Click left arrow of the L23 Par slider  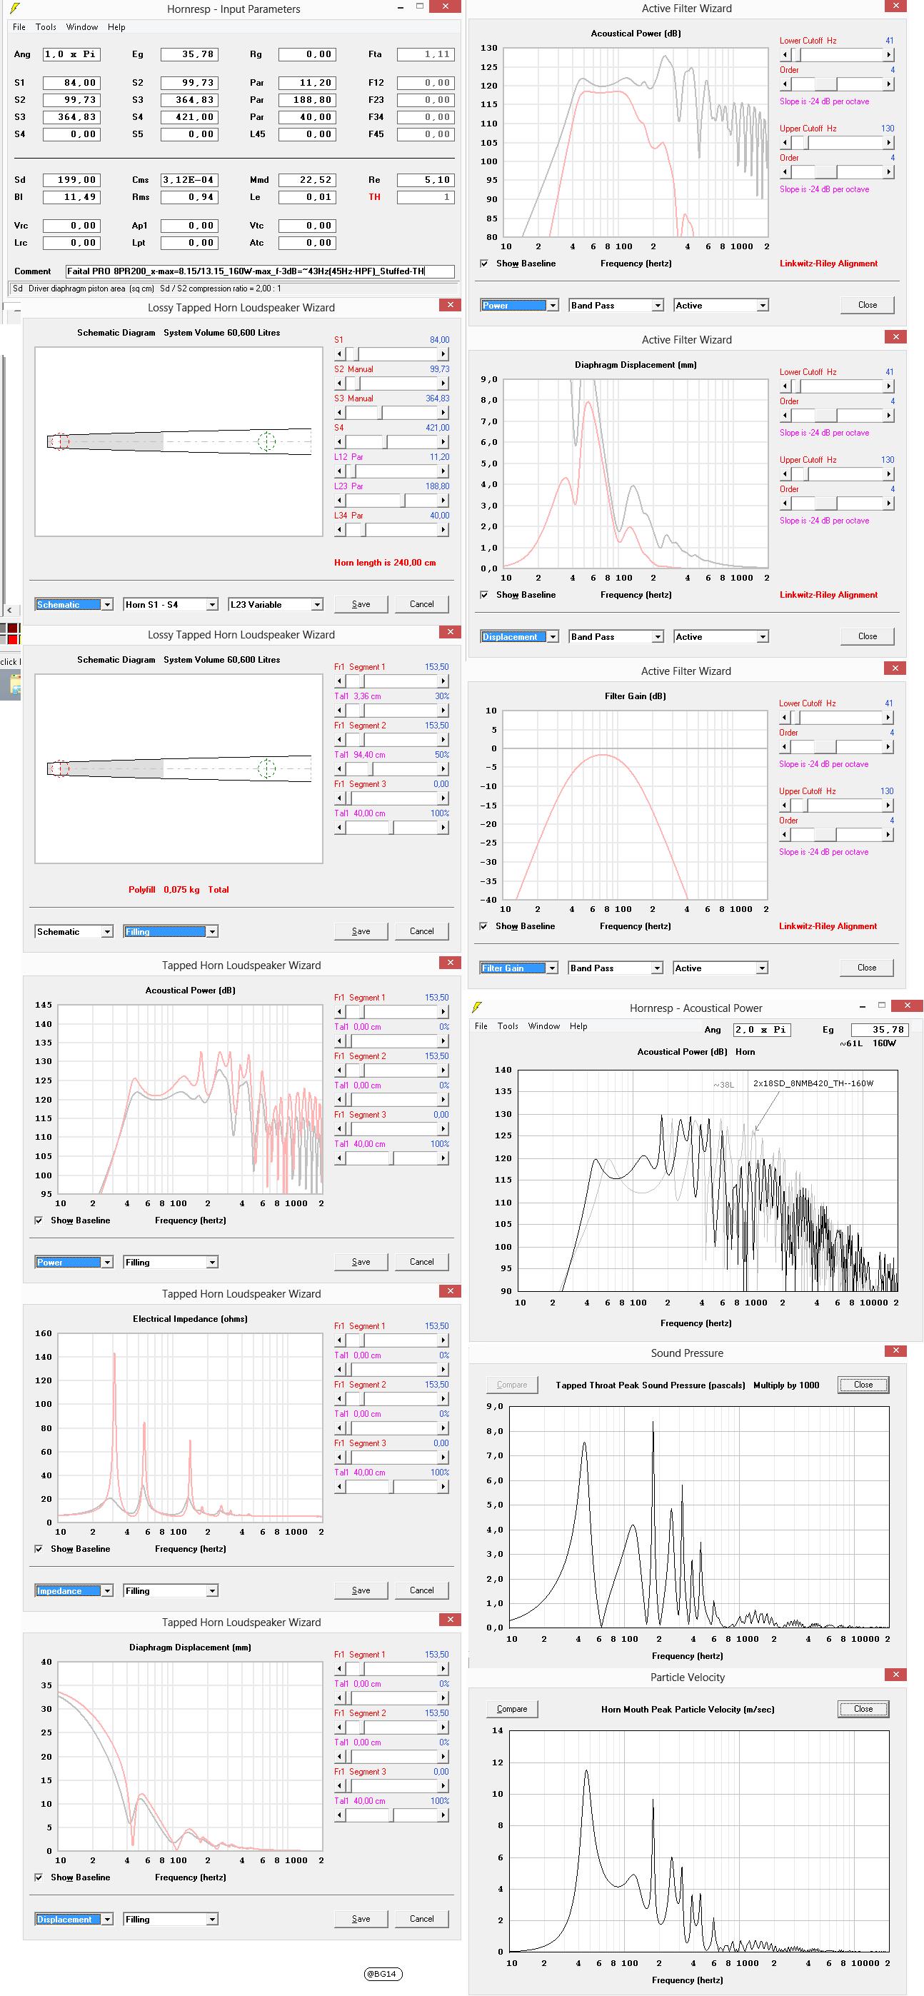[x=339, y=501]
